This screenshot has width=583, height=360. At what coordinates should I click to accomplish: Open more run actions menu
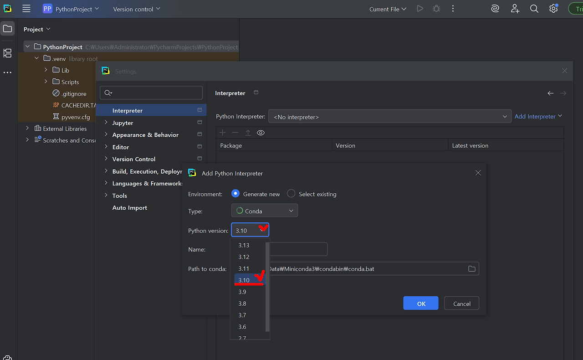pos(453,9)
